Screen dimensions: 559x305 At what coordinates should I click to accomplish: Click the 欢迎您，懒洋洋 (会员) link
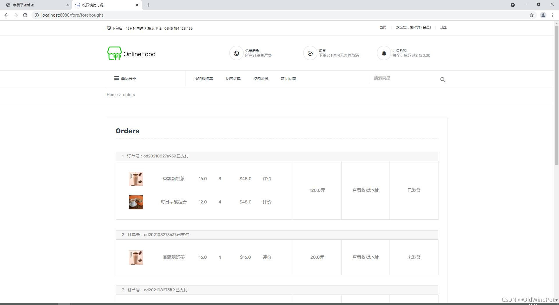(x=413, y=27)
